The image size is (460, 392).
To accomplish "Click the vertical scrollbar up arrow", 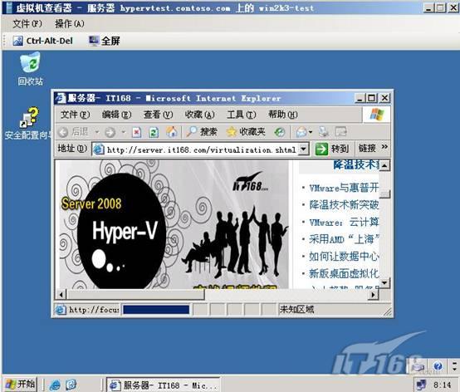I will (384, 165).
